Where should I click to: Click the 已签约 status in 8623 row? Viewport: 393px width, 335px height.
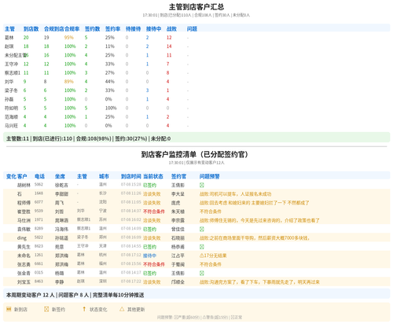[149, 247]
